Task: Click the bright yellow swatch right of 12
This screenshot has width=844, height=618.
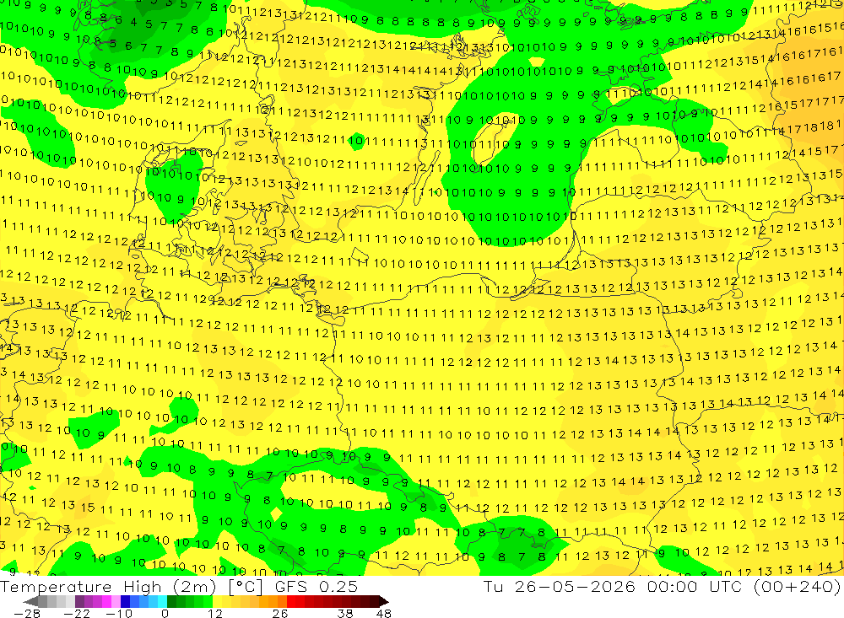Action: point(218,601)
